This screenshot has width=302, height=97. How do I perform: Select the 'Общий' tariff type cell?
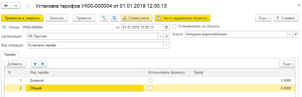(x=85, y=88)
